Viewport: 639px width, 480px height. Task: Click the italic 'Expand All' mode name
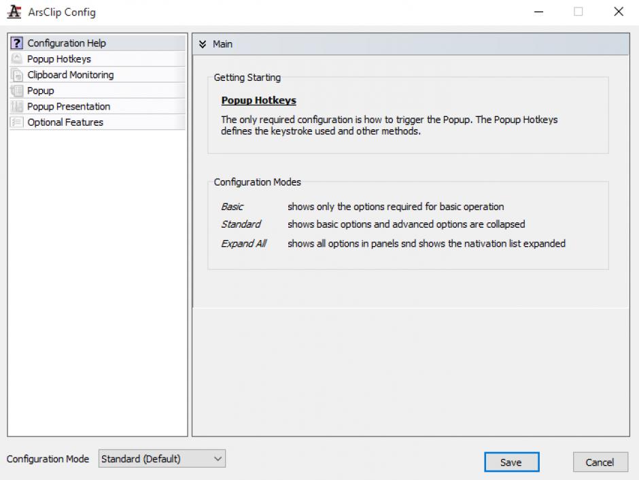(x=243, y=243)
